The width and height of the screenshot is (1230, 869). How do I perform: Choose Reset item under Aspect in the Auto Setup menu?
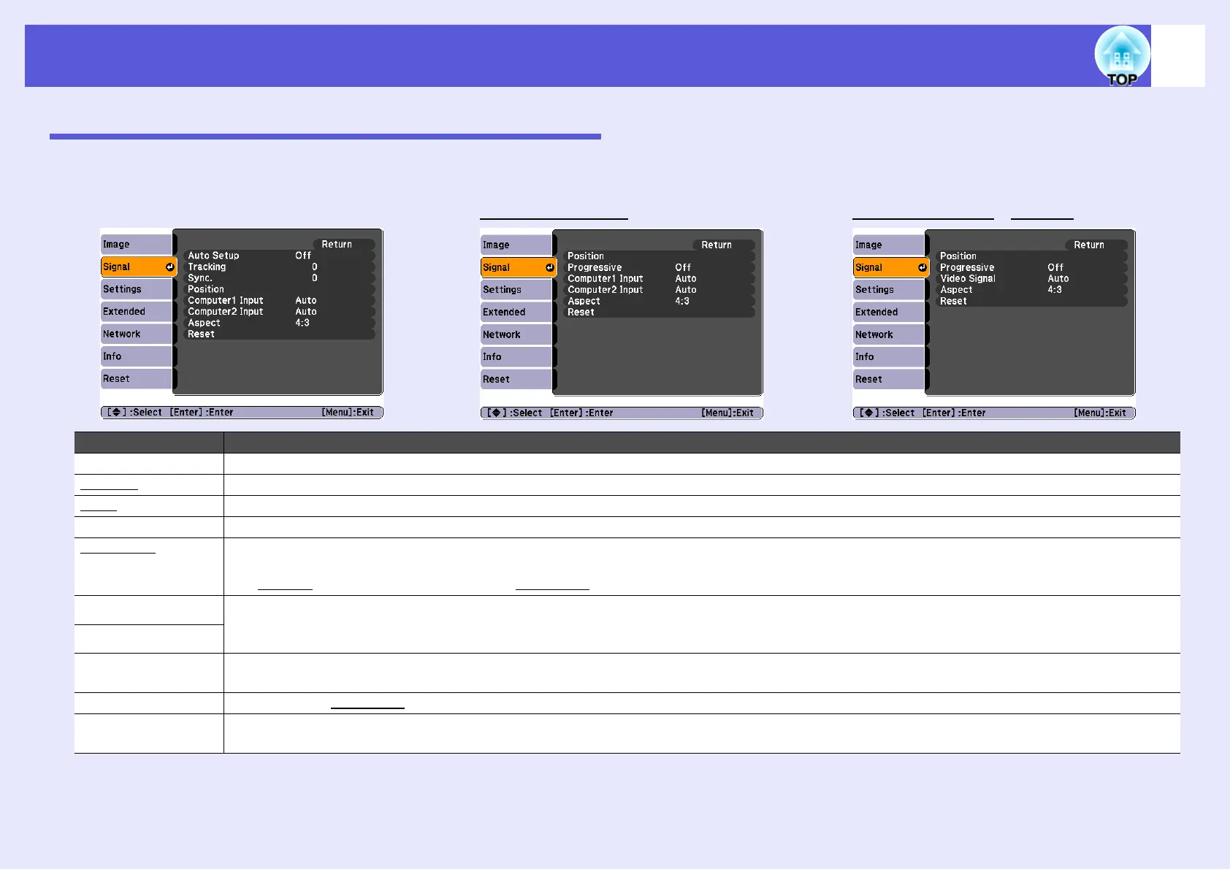click(279, 334)
